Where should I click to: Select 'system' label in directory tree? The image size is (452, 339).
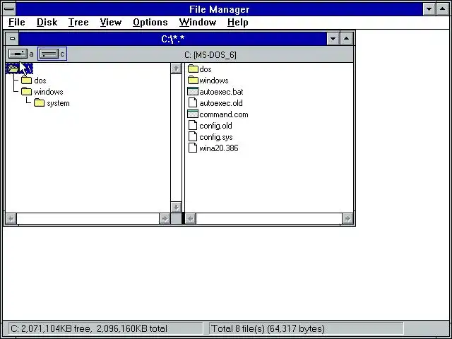(x=58, y=103)
